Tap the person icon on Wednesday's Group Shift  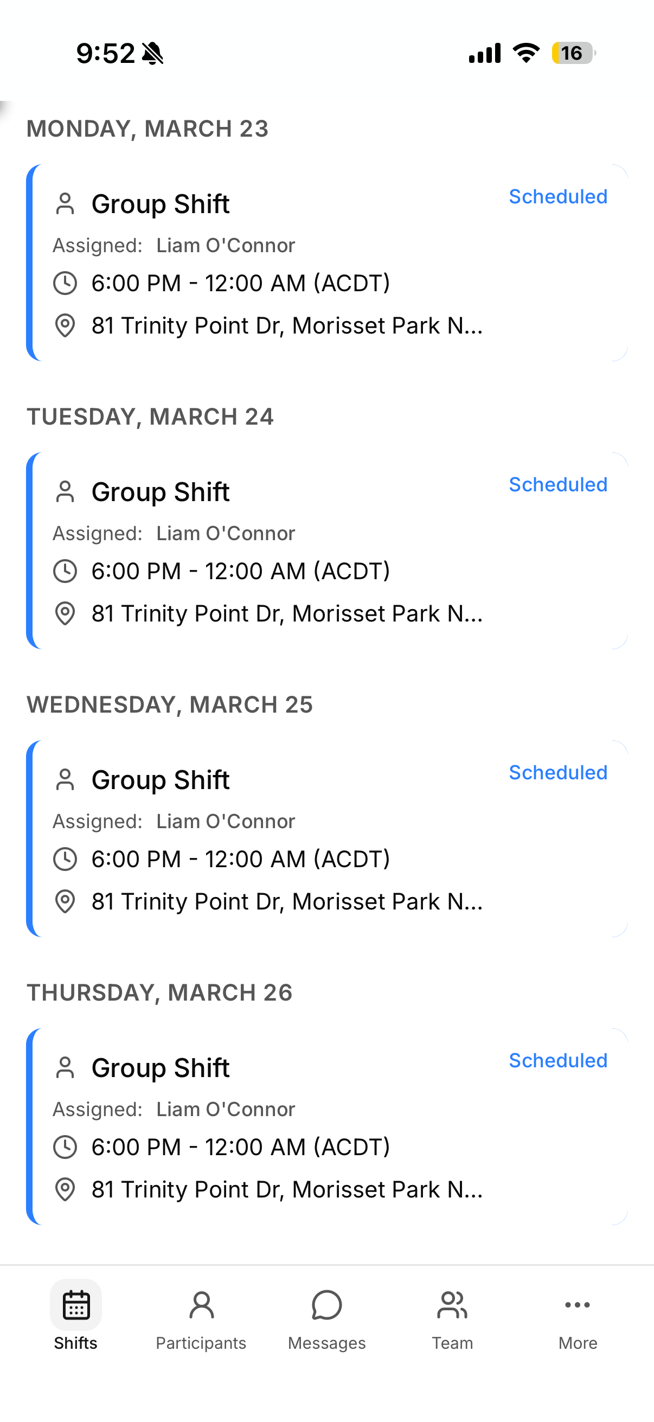65,779
